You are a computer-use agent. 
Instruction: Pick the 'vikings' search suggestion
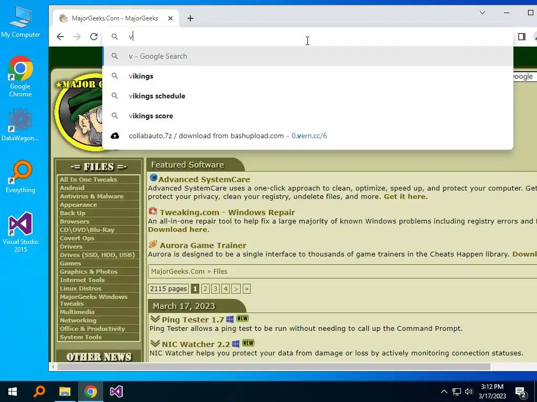[x=307, y=76]
